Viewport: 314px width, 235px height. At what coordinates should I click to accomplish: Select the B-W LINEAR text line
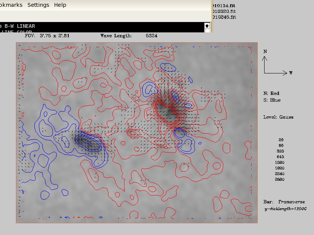point(19,26)
